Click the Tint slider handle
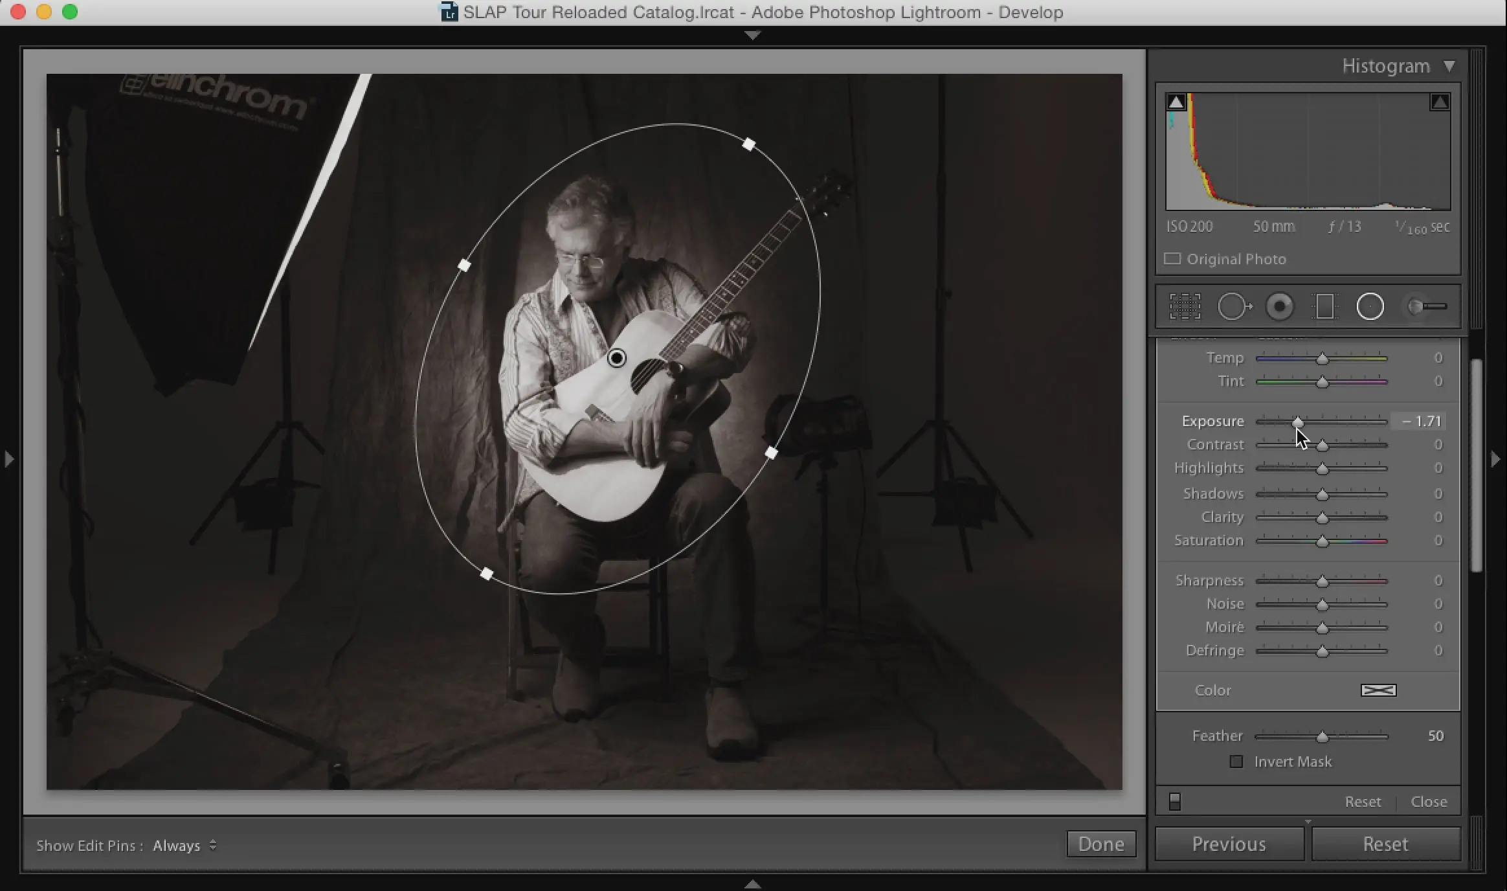This screenshot has width=1507, height=891. 1323,382
